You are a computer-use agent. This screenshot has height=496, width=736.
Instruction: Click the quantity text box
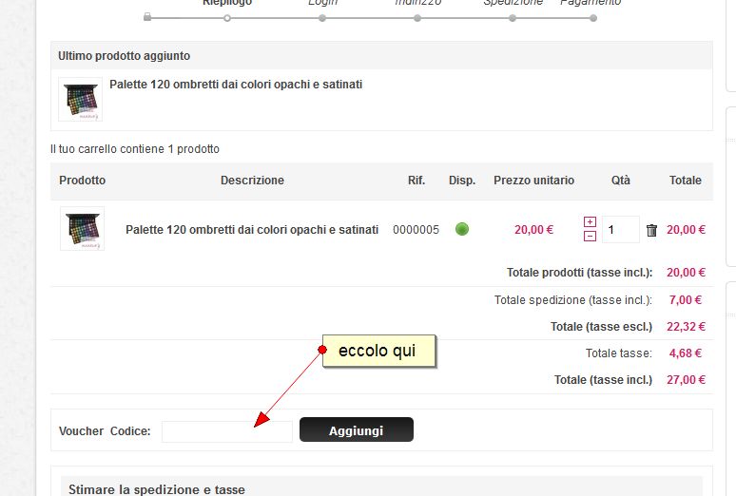point(620,230)
